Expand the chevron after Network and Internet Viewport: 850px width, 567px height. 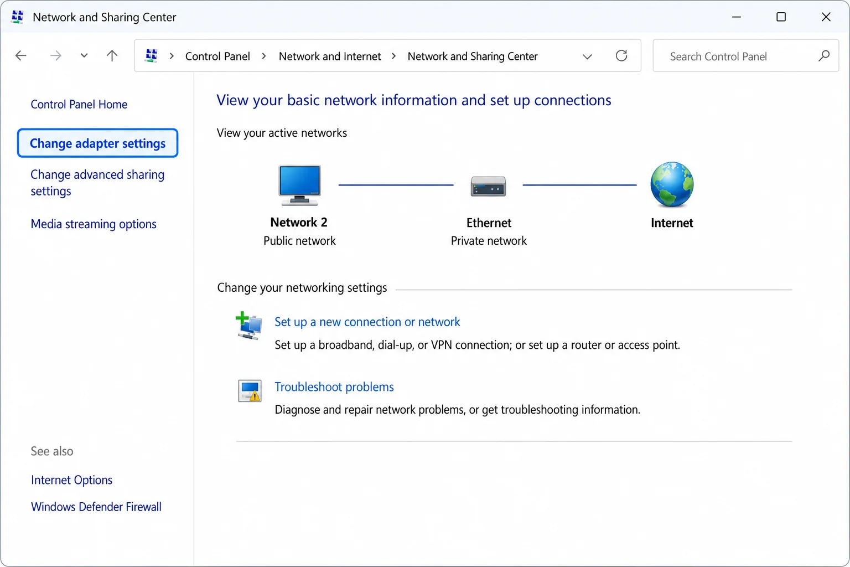tap(394, 56)
